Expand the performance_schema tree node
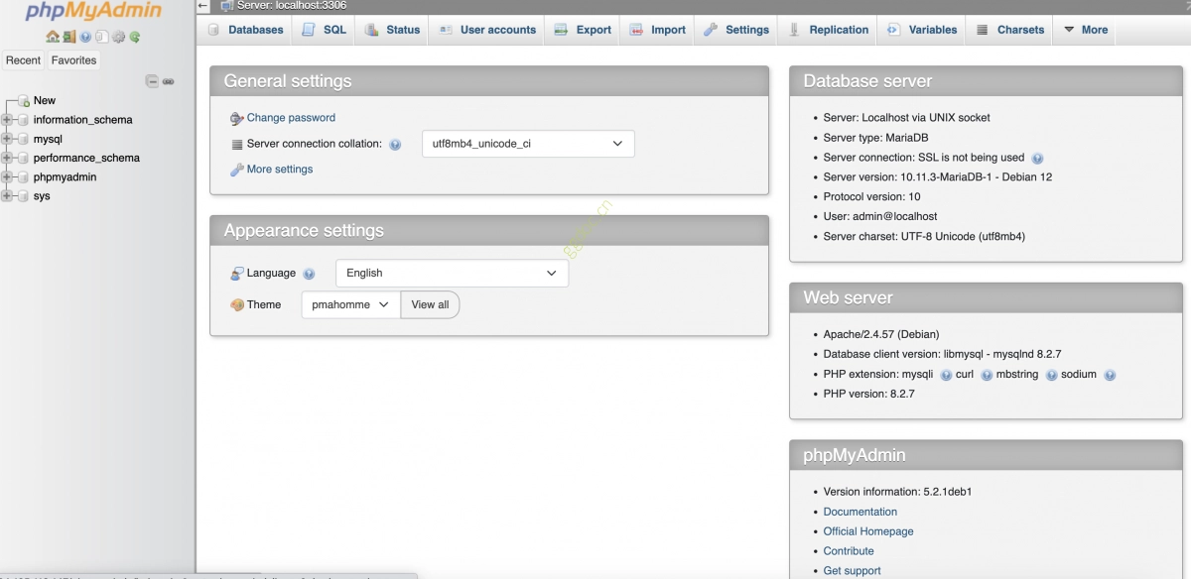 pos(7,158)
